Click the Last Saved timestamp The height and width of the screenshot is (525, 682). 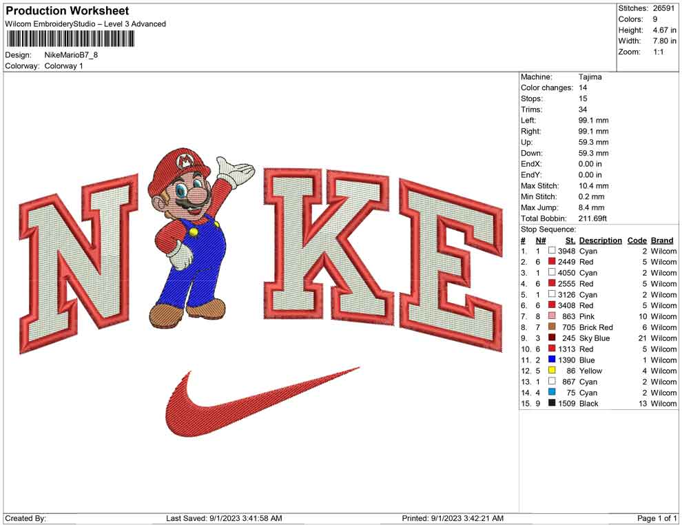pyautogui.click(x=224, y=518)
